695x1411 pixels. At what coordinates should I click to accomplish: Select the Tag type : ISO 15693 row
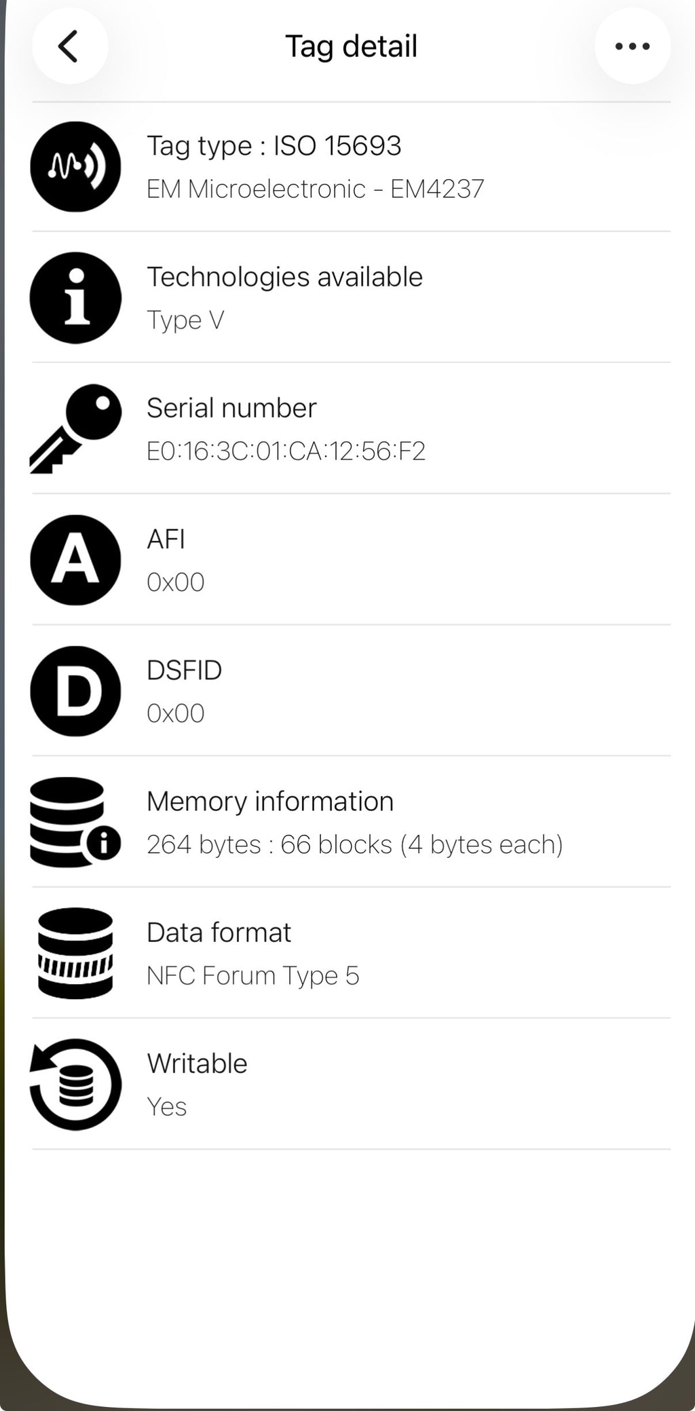click(x=351, y=166)
